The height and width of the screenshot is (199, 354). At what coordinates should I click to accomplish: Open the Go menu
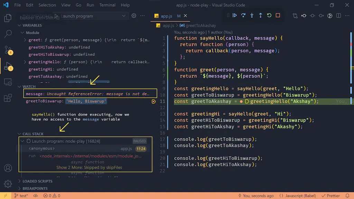78,5
